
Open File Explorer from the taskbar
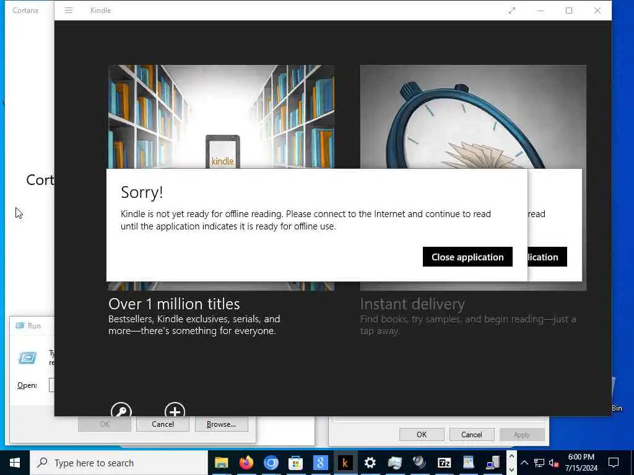(222, 463)
